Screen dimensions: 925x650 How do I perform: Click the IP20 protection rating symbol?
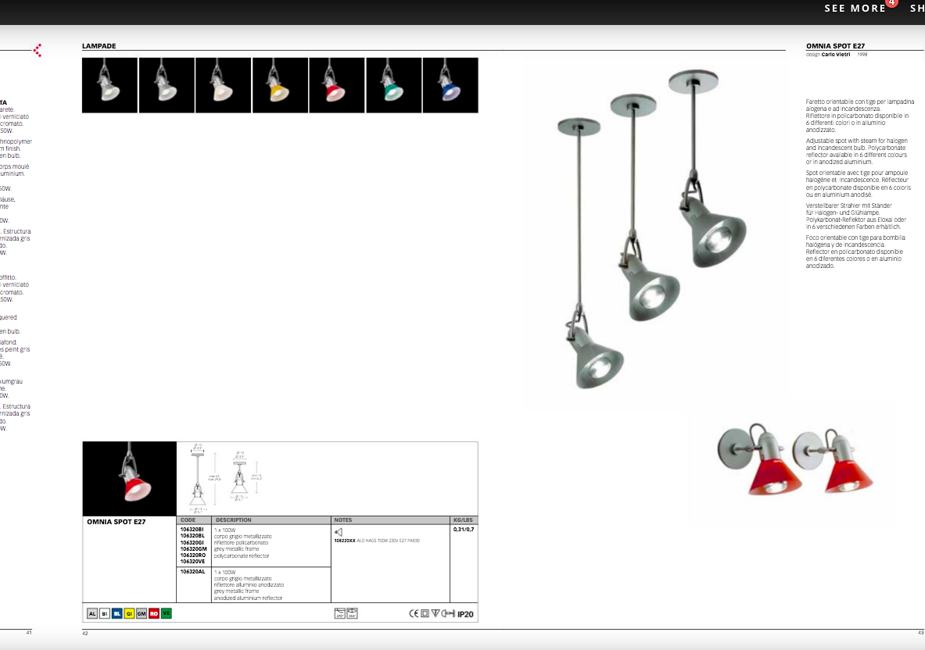click(465, 615)
